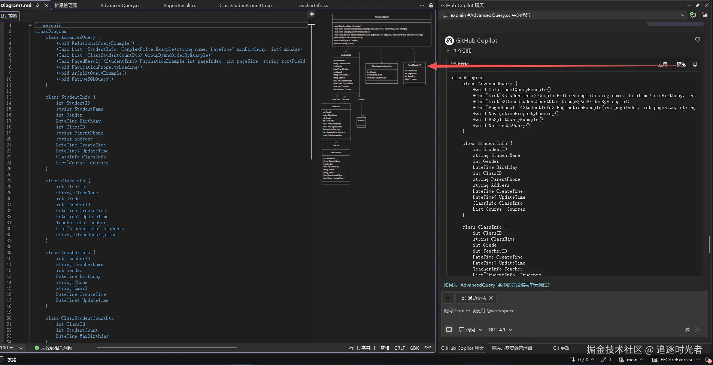The image size is (713, 365).
Task: Remove the 活动文档 context chip
Action: coord(491,298)
